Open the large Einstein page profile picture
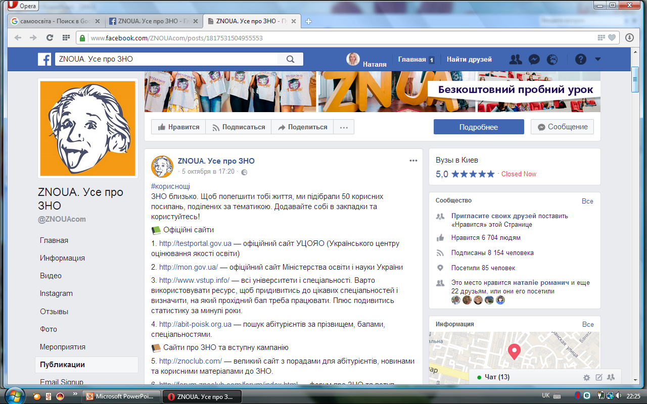The image size is (647, 404). point(88,128)
